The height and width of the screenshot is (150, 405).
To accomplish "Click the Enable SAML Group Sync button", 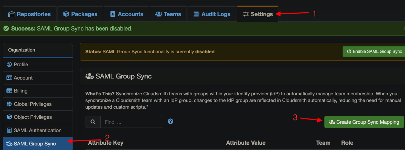I will pos(373,52).
